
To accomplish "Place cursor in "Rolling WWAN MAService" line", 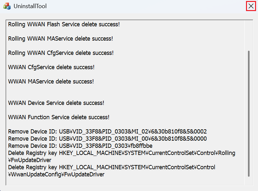I will point(60,39).
